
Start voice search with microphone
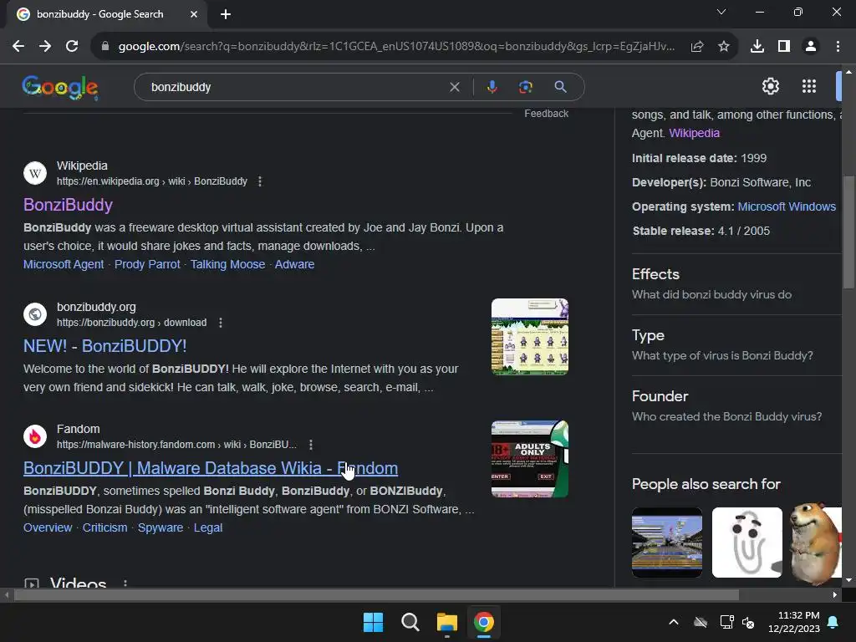[x=492, y=87]
